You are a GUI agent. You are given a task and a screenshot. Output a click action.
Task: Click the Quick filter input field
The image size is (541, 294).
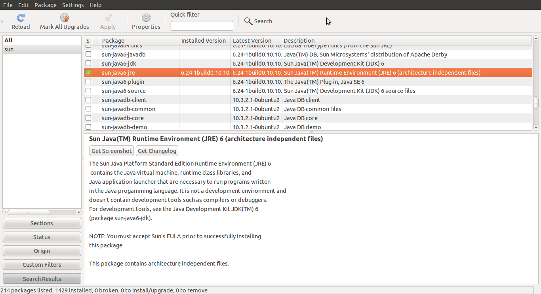[x=202, y=26]
